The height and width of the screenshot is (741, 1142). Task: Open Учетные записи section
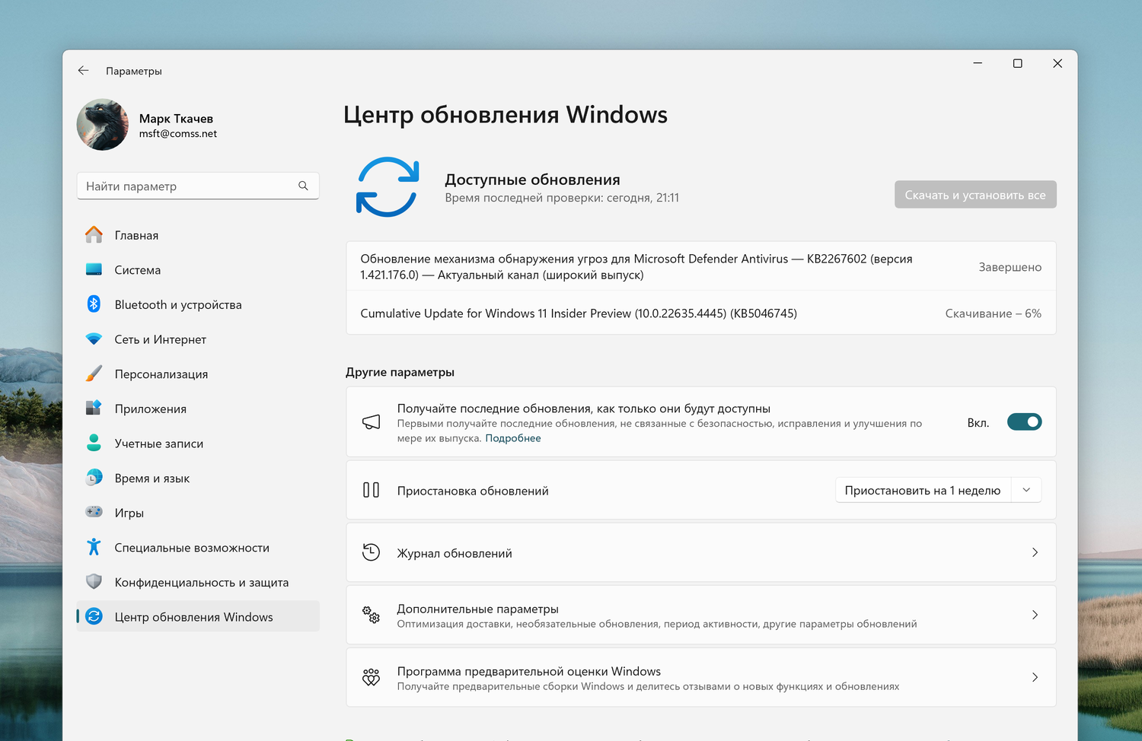pyautogui.click(x=198, y=443)
